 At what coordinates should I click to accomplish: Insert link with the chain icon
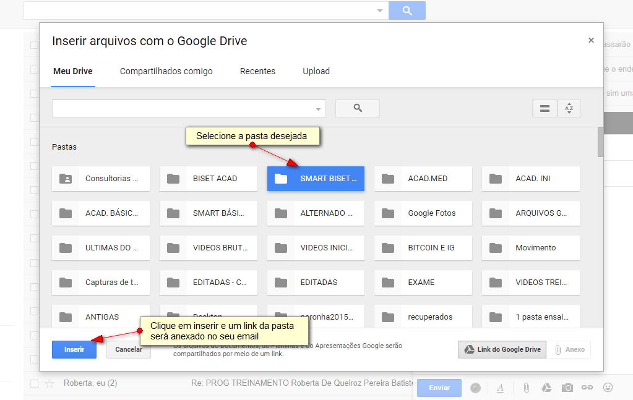587,388
